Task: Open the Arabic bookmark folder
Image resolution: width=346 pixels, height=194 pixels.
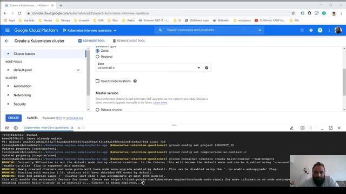Action: pos(129,20)
